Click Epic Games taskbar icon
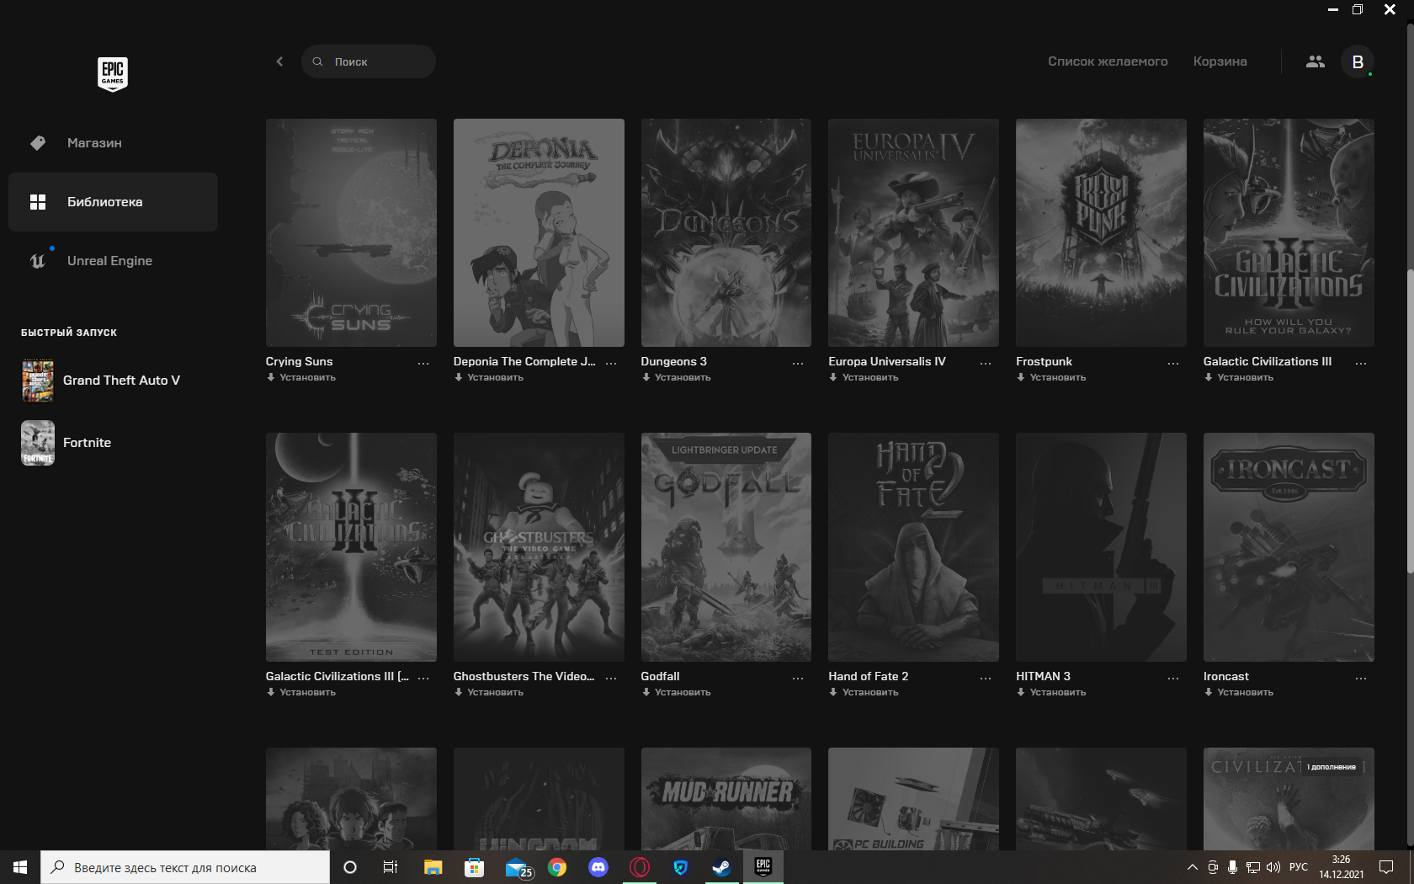Viewport: 1414px width, 884px height. point(763,867)
